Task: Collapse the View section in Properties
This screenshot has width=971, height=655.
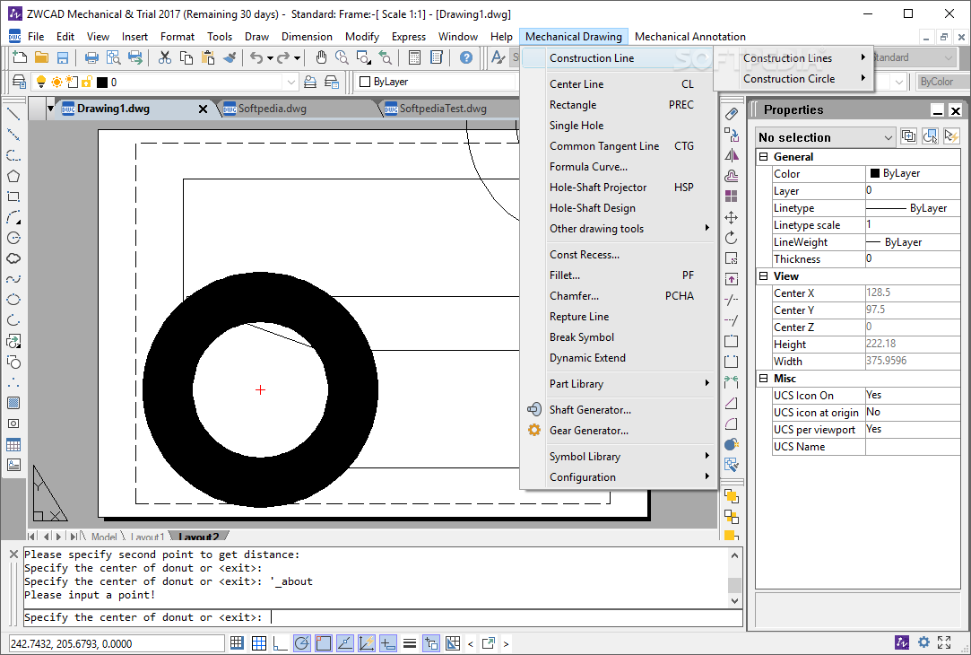Action: pyautogui.click(x=764, y=276)
